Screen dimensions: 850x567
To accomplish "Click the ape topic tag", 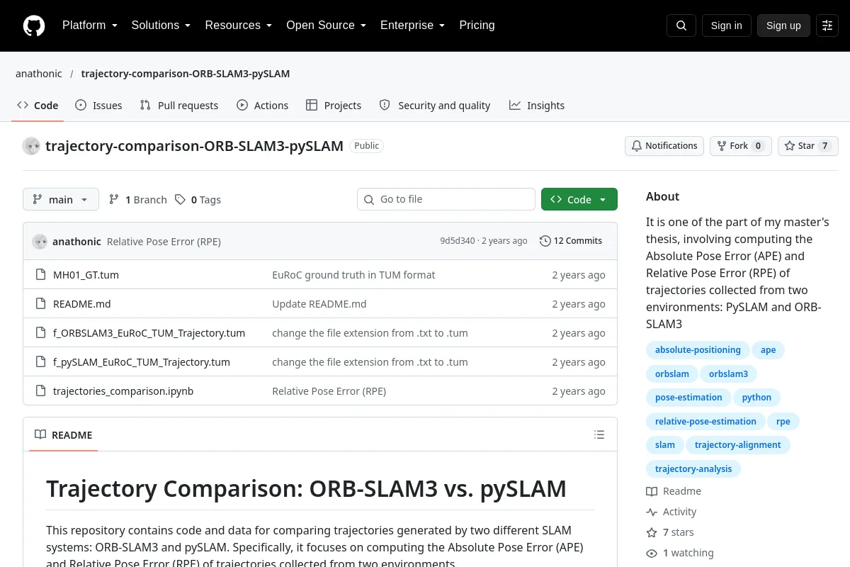I will [x=769, y=350].
